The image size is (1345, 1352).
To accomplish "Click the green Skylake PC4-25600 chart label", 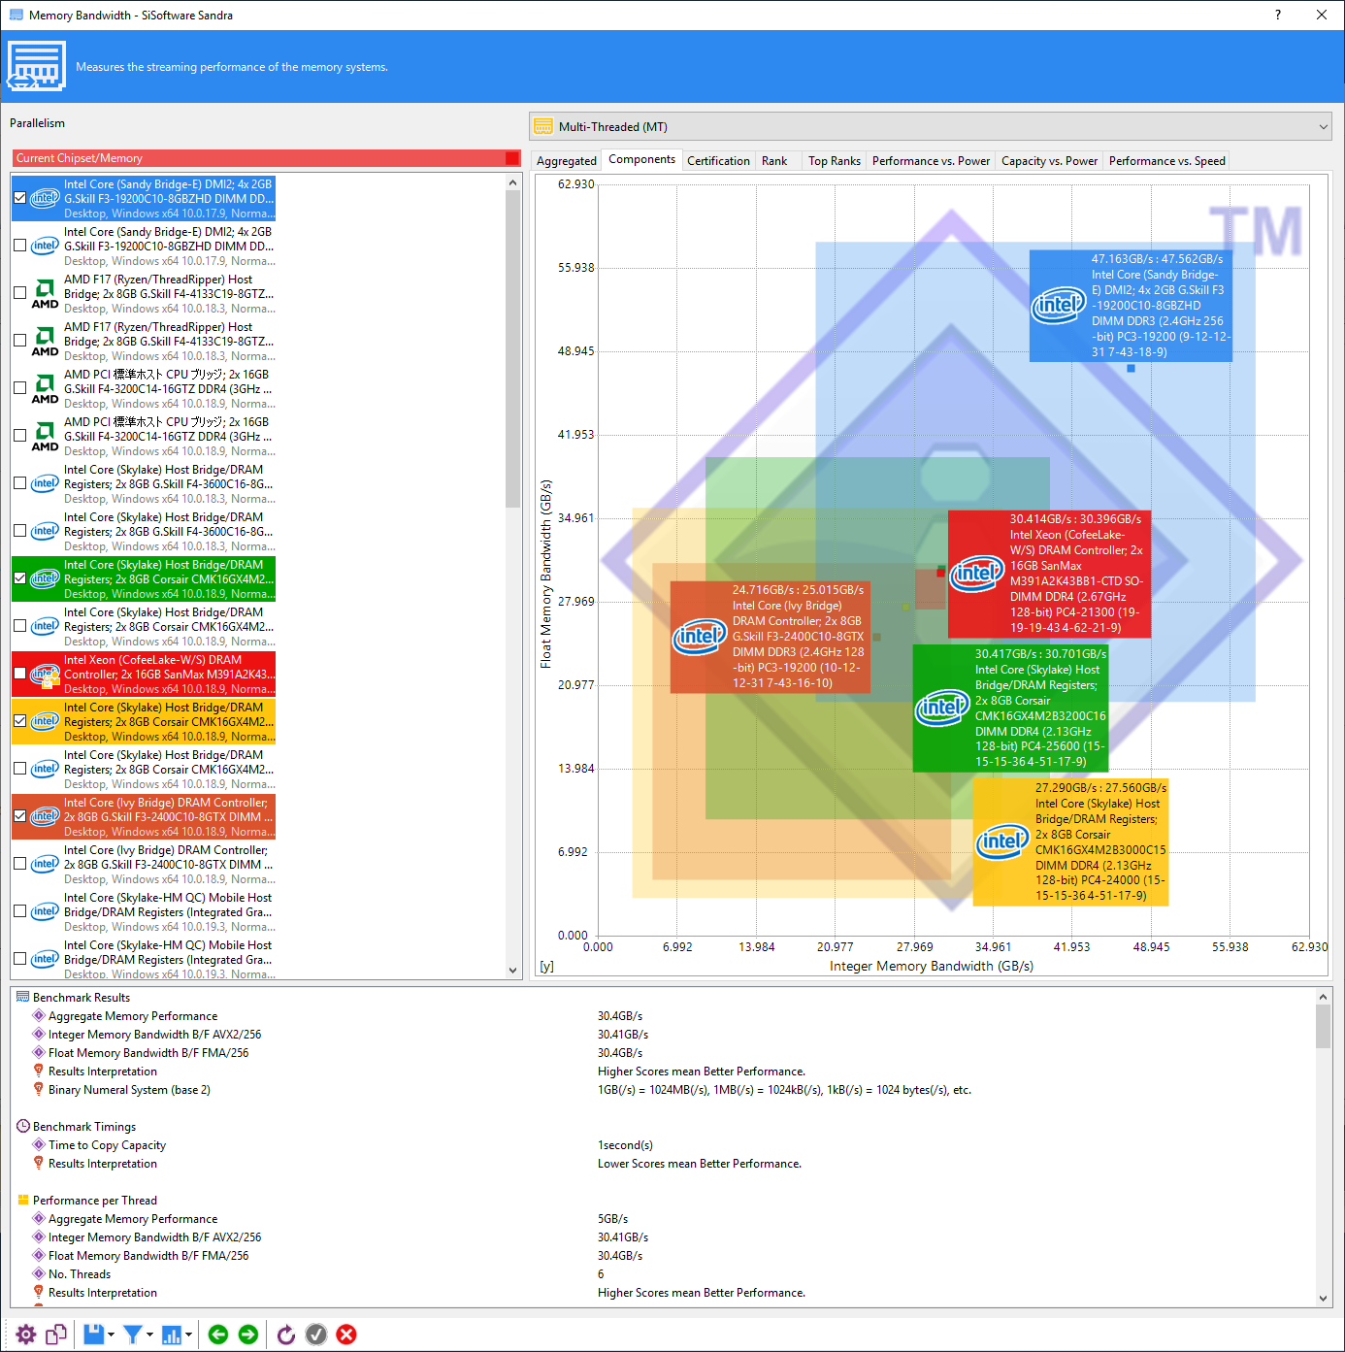I will [1010, 709].
